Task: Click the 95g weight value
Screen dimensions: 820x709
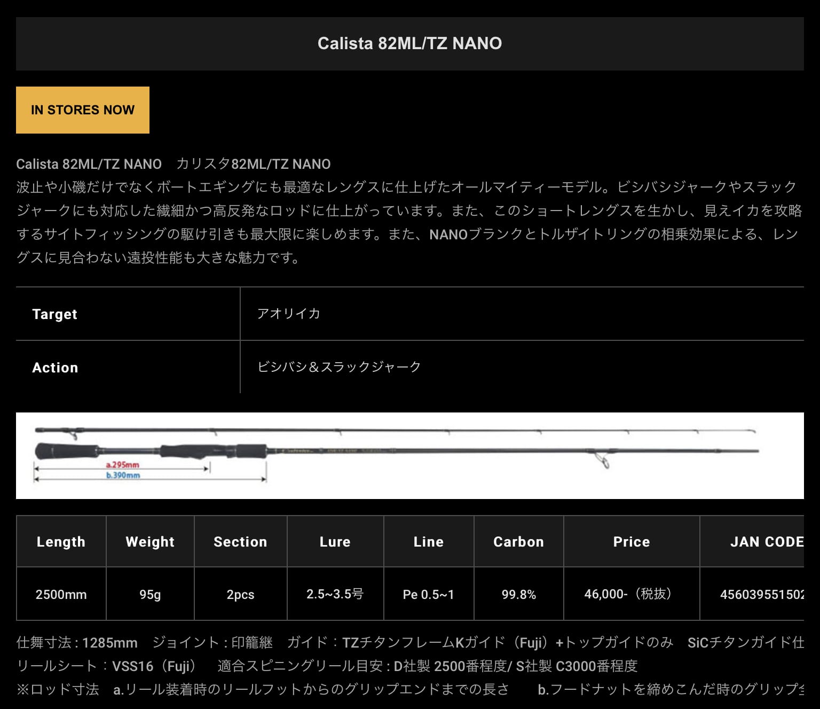Action: 149,594
